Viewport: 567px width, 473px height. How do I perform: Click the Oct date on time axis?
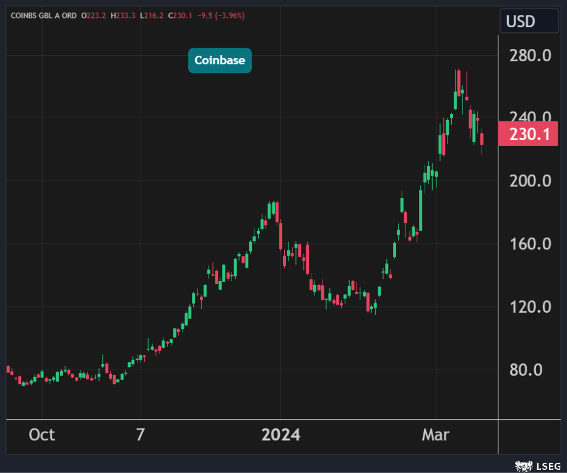coord(42,435)
